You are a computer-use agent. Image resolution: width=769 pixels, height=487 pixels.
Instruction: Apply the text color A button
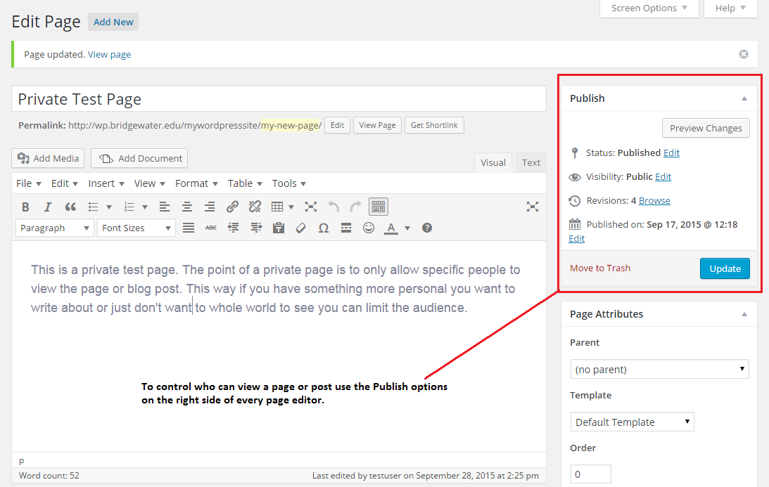(391, 228)
